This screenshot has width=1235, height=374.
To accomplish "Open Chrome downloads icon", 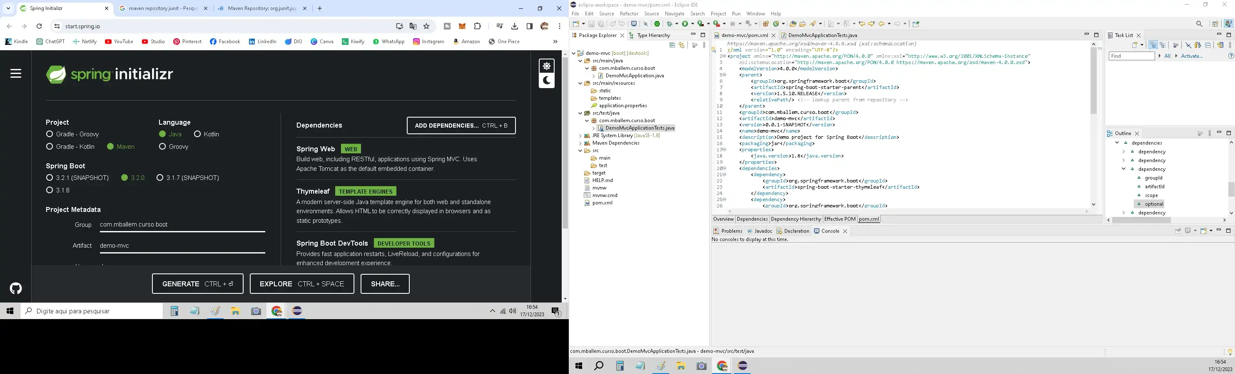I will point(514,26).
